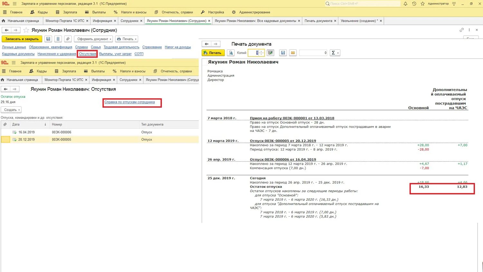This screenshot has width=483, height=272.
Task: Expand the sum Σ dropdown
Action: coord(335,53)
